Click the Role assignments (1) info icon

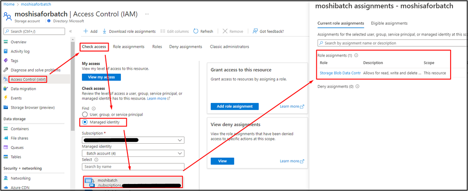(x=356, y=55)
